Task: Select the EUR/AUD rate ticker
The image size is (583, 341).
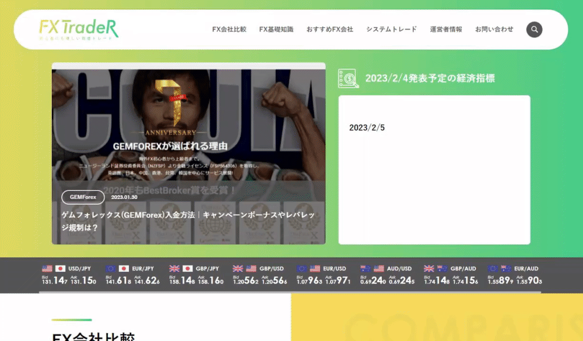Action: pos(515,275)
